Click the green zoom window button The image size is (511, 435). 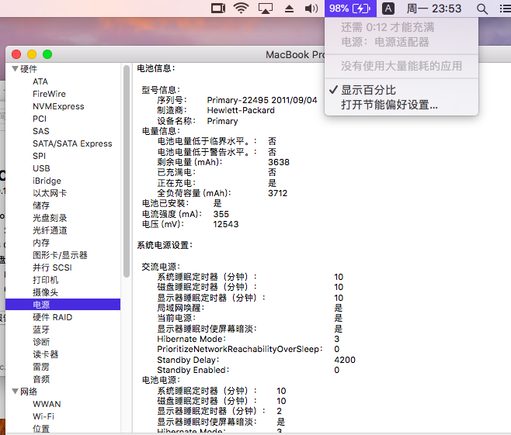pos(47,54)
